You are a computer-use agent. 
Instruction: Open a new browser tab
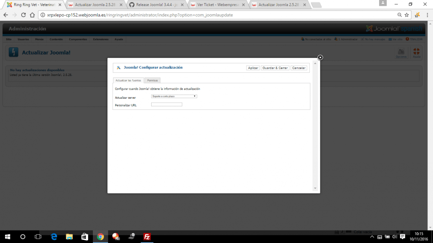pos(316,5)
